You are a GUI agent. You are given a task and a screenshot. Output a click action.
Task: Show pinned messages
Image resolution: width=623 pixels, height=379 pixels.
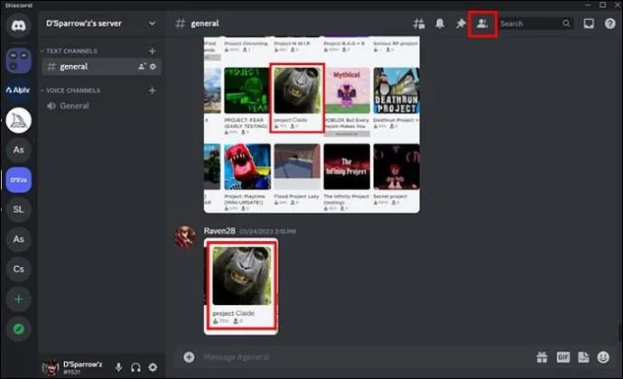tap(460, 23)
